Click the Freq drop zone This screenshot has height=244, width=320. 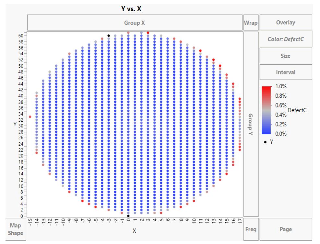251,229
